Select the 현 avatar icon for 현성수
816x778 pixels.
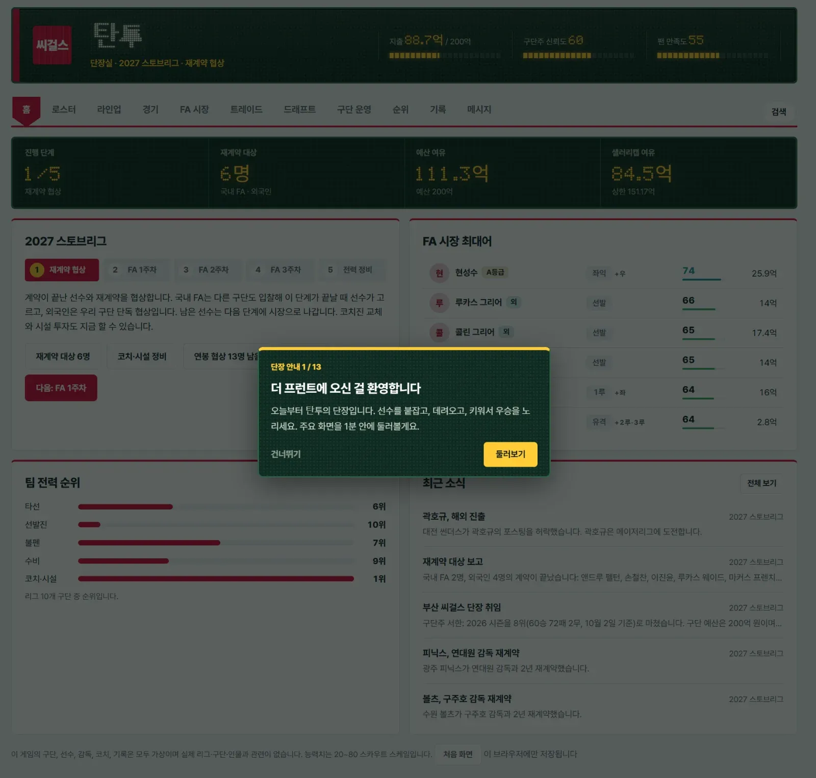[x=439, y=273]
